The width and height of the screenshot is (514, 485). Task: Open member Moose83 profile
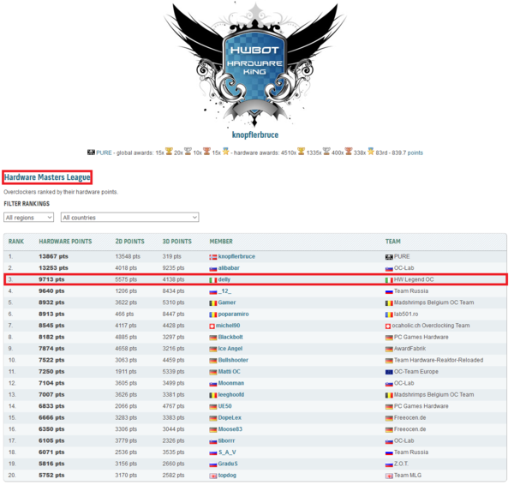coord(230,429)
